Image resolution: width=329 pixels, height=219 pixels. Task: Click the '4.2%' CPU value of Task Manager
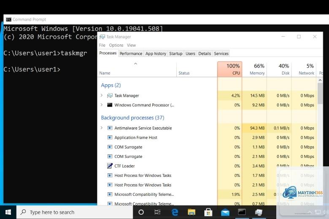236,96
